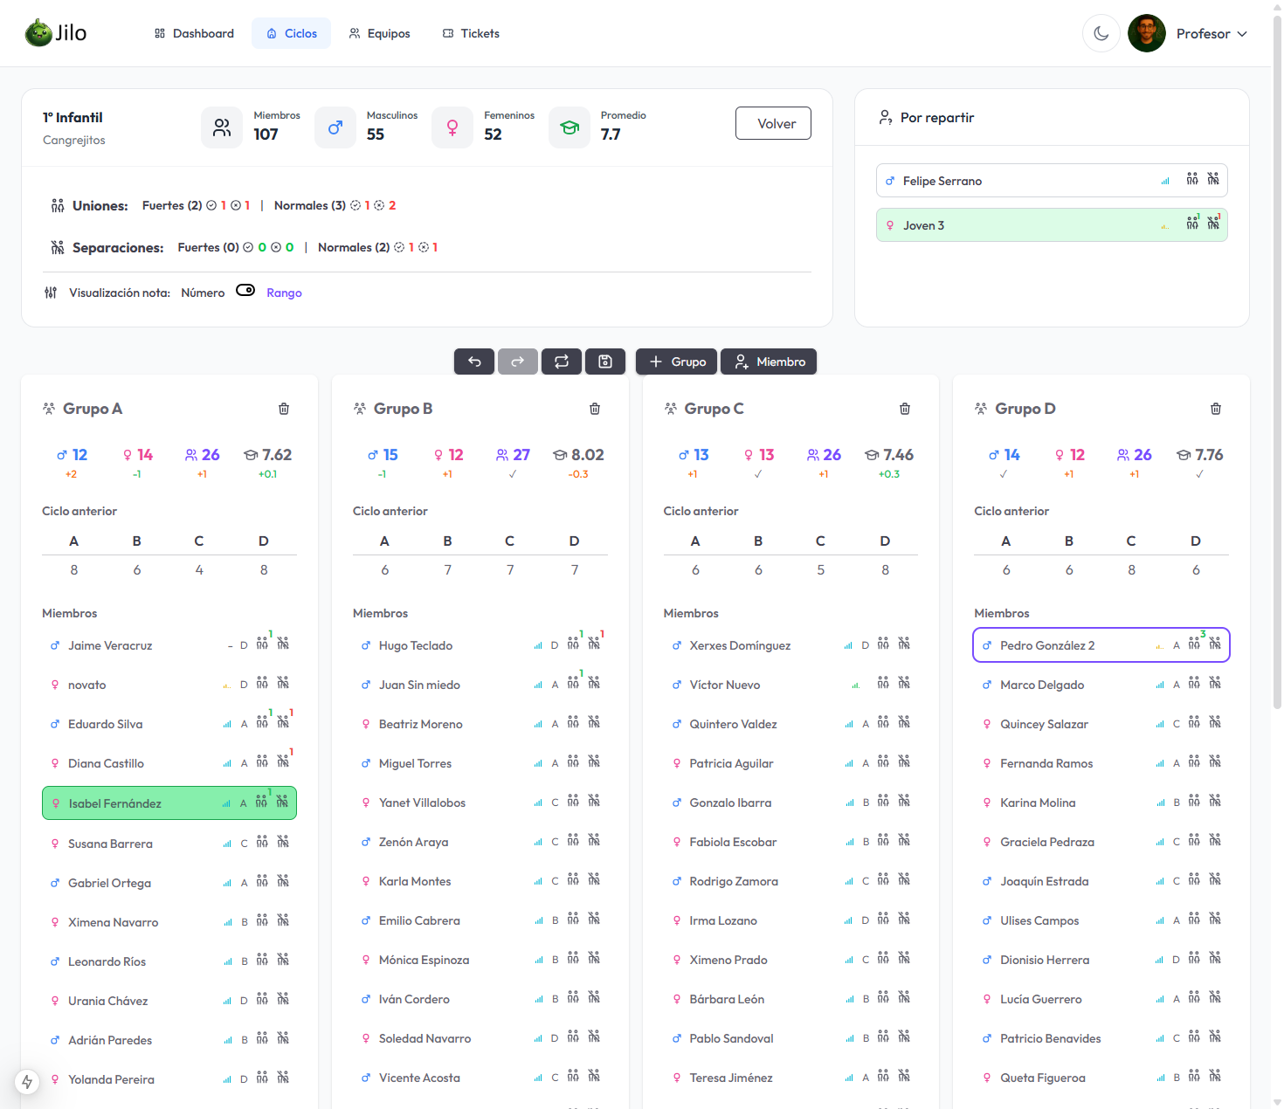Click the undo arrow toolbar button
This screenshot has height=1109, width=1284.
click(x=474, y=362)
